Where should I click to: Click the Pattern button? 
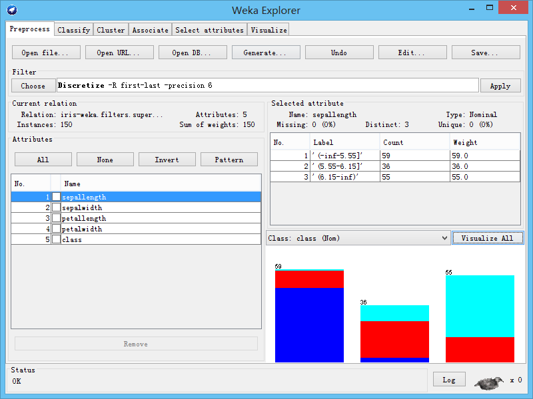pyautogui.click(x=229, y=160)
